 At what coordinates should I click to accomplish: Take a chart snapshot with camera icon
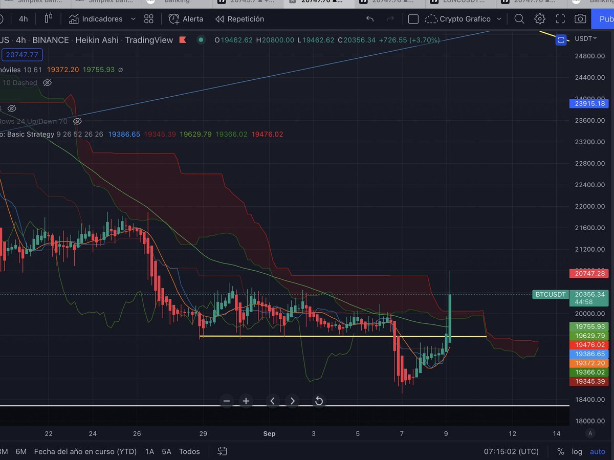(580, 19)
